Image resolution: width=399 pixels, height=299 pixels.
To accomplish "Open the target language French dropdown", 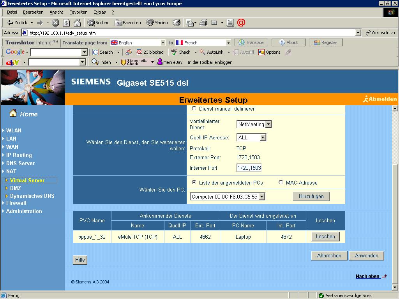I will point(228,43).
